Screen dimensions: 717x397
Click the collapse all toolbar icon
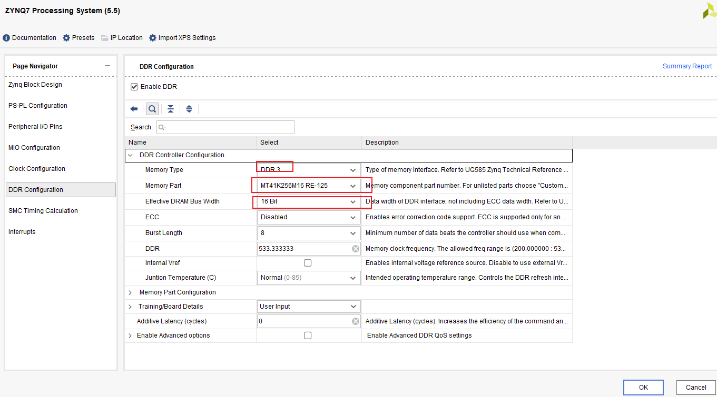[x=171, y=109]
